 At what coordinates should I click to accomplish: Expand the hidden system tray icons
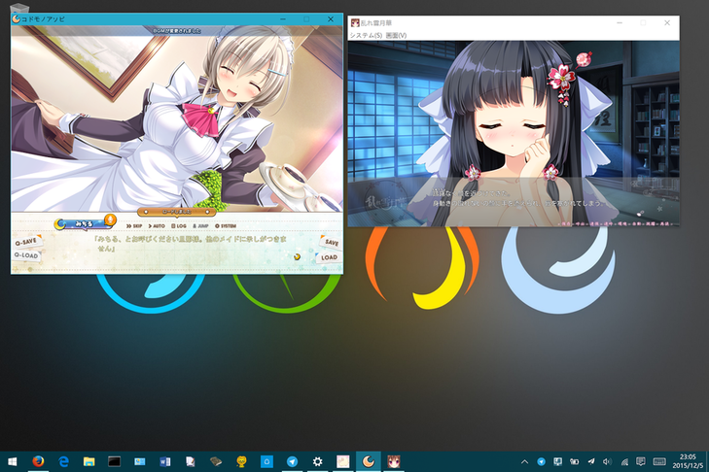[524, 461]
